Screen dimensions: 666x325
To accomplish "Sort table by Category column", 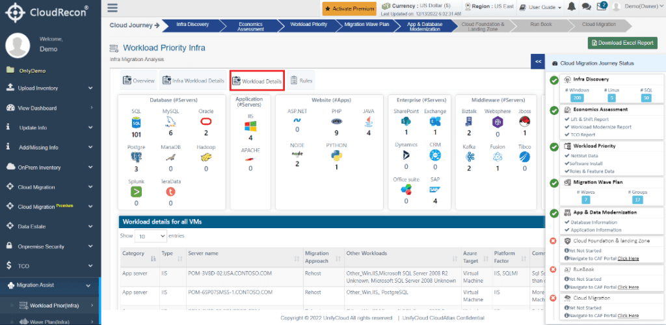I will [139, 256].
